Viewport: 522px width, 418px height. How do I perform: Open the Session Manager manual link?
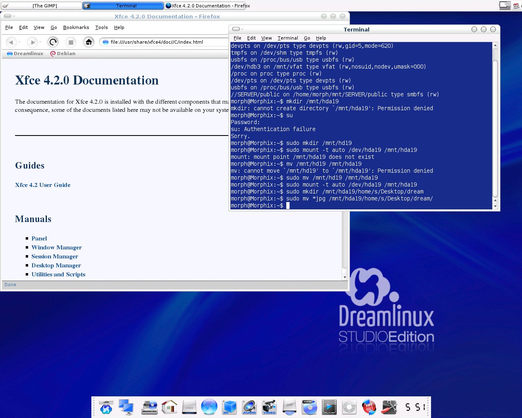click(x=55, y=256)
